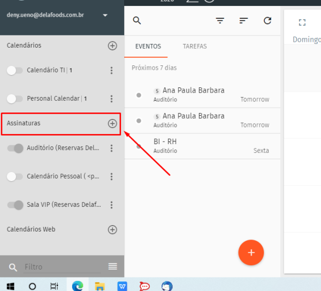Toggle the Personal Calendar switch
The height and width of the screenshot is (291, 321).
coord(16,99)
